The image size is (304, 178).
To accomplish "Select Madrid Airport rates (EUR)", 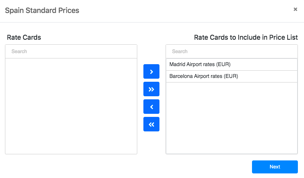I will point(232,65).
